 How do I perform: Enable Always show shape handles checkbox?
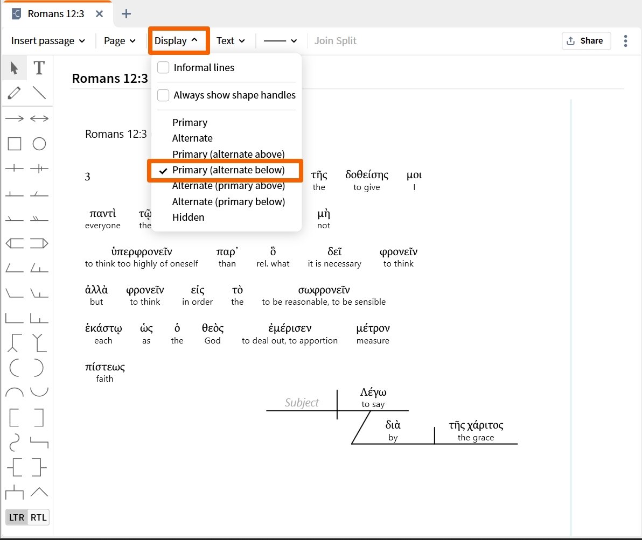click(163, 95)
